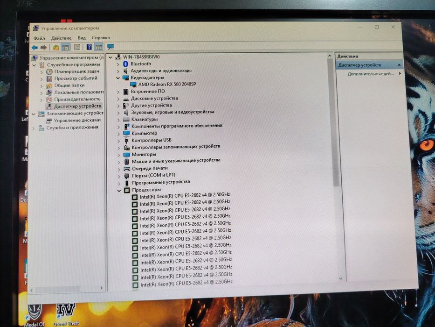This screenshot has width=435, height=327.
Task: Open the Действие menu
Action: 62,38
